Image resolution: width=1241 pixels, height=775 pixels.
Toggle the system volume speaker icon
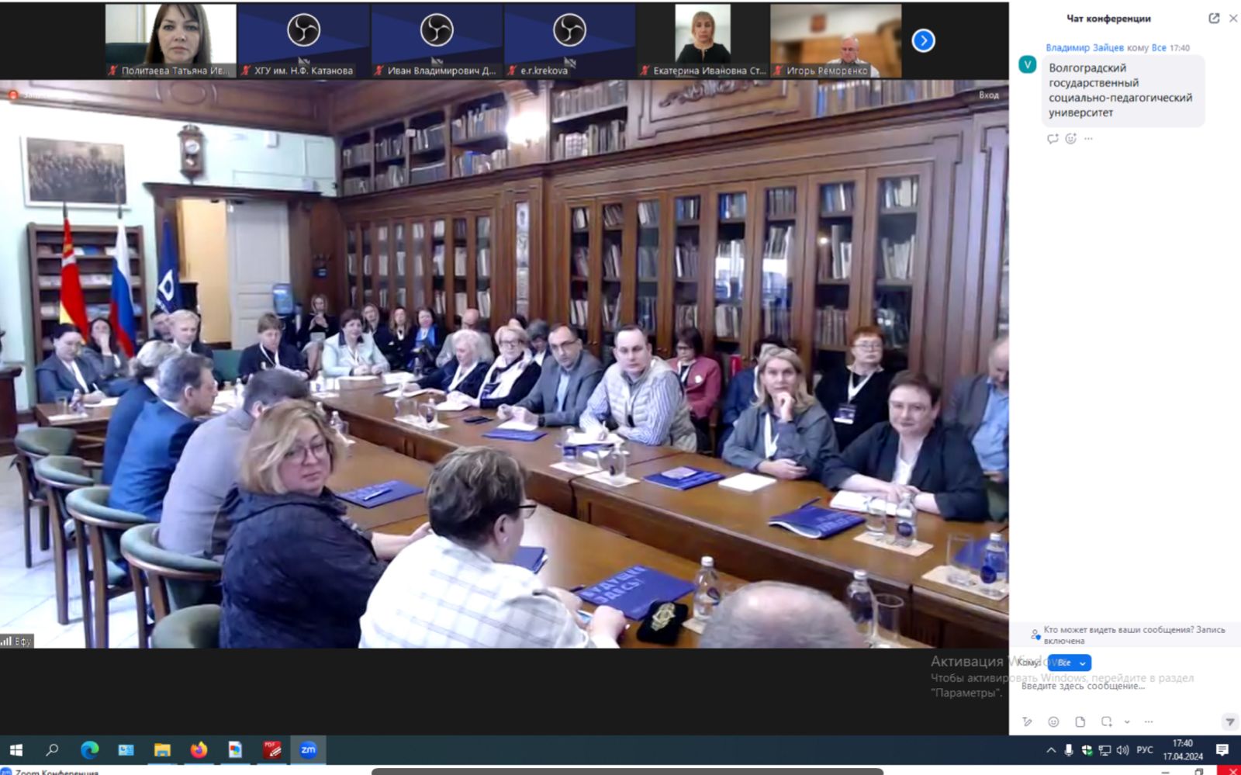click(1122, 750)
